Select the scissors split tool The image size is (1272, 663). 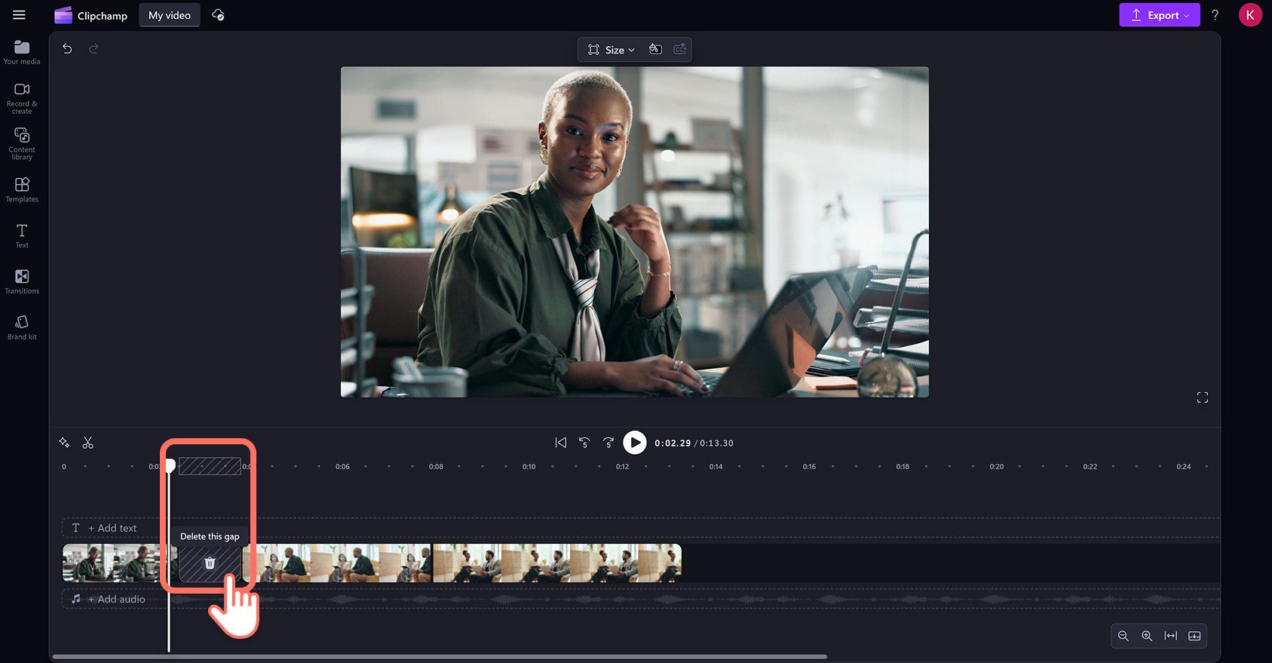click(x=88, y=443)
